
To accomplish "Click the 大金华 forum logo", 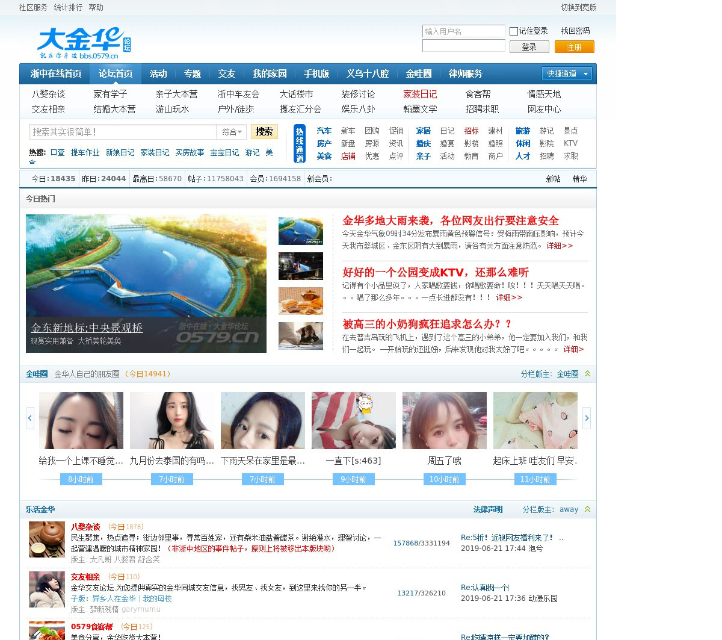I will click(x=83, y=43).
